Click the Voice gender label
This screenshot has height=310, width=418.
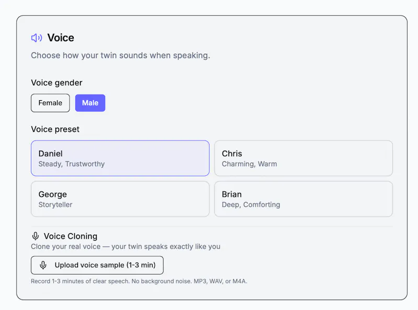click(x=56, y=83)
